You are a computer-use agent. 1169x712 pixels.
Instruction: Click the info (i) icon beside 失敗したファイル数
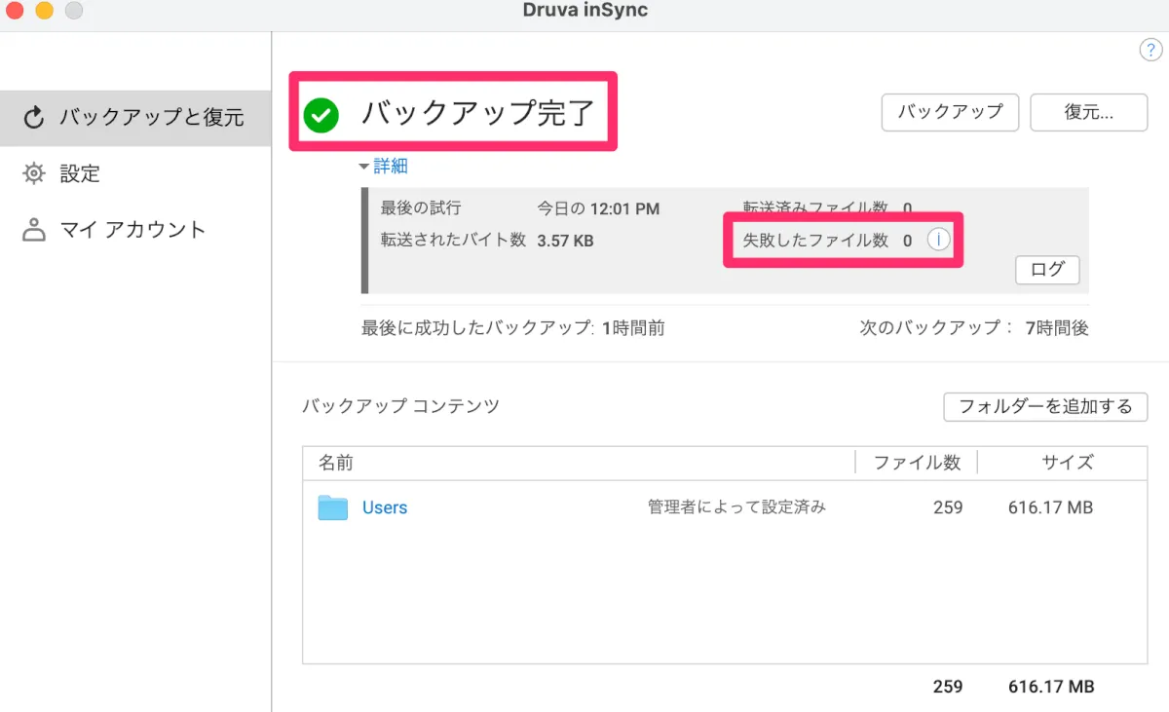(938, 239)
